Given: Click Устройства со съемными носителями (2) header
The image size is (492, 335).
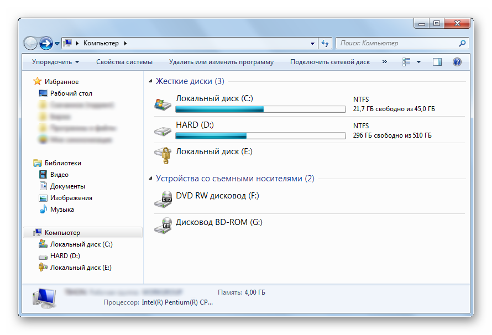Looking at the screenshot, I should click(235, 179).
